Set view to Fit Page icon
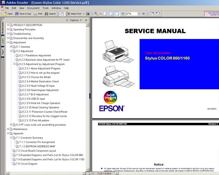 [111, 14]
